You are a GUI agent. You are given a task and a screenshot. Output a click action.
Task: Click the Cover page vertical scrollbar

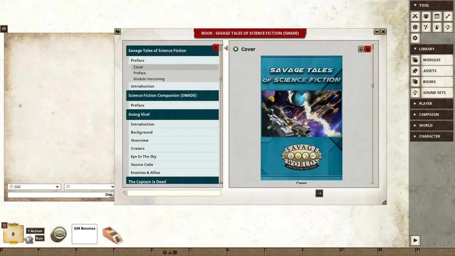click(373, 114)
